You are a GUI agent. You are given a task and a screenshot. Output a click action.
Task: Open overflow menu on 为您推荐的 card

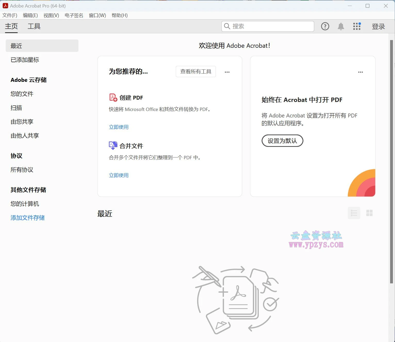point(227,72)
